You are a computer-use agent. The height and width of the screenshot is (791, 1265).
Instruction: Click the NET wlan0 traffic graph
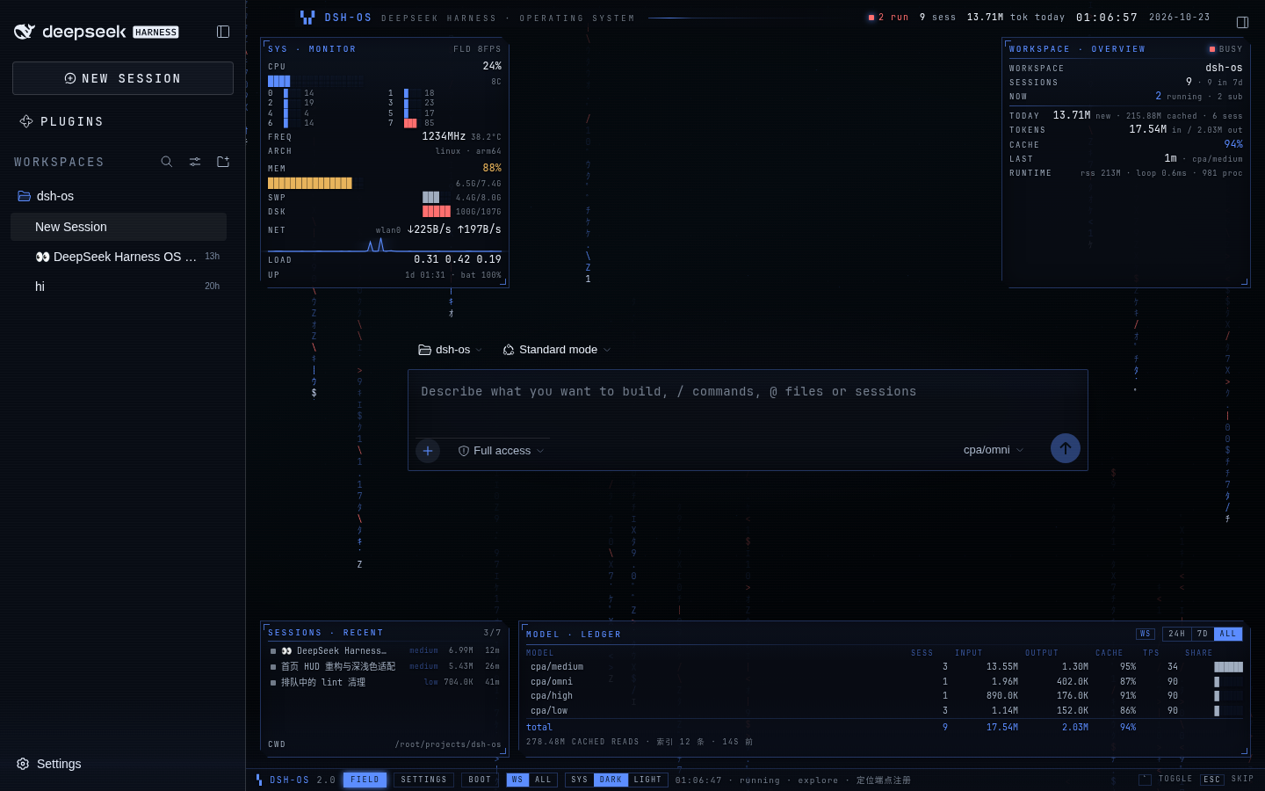(385, 243)
